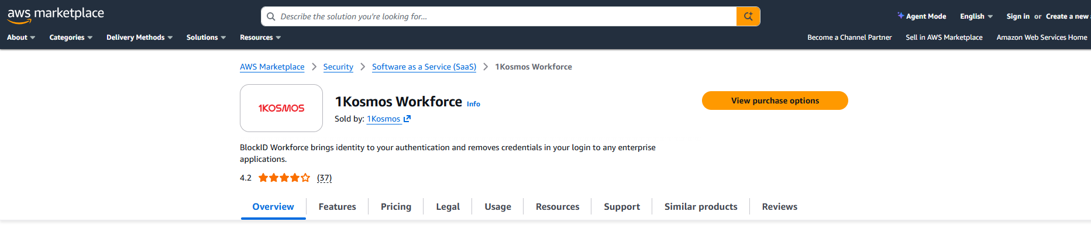
Task: Open the English language dropdown
Action: click(976, 16)
